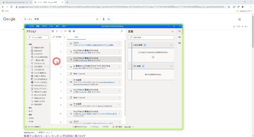Bookmark this page with the star icon

tap(229, 7)
